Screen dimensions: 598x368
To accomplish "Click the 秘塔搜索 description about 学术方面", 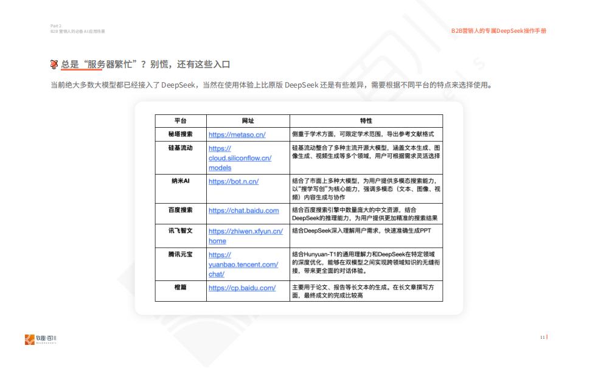I will click(x=363, y=134).
